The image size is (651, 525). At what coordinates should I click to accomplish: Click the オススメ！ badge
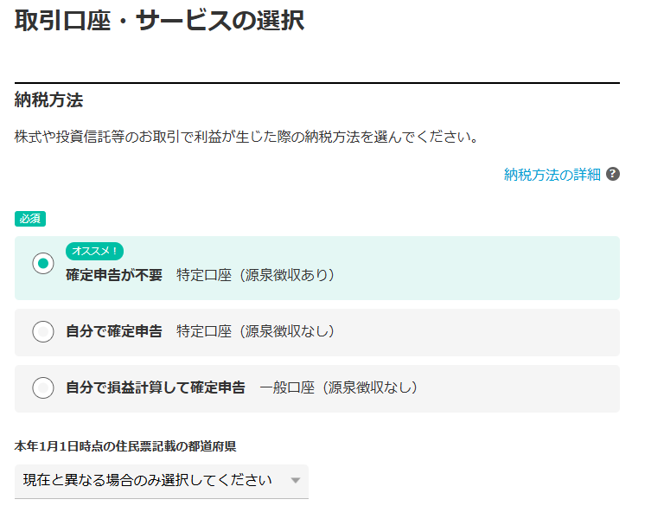(x=95, y=251)
